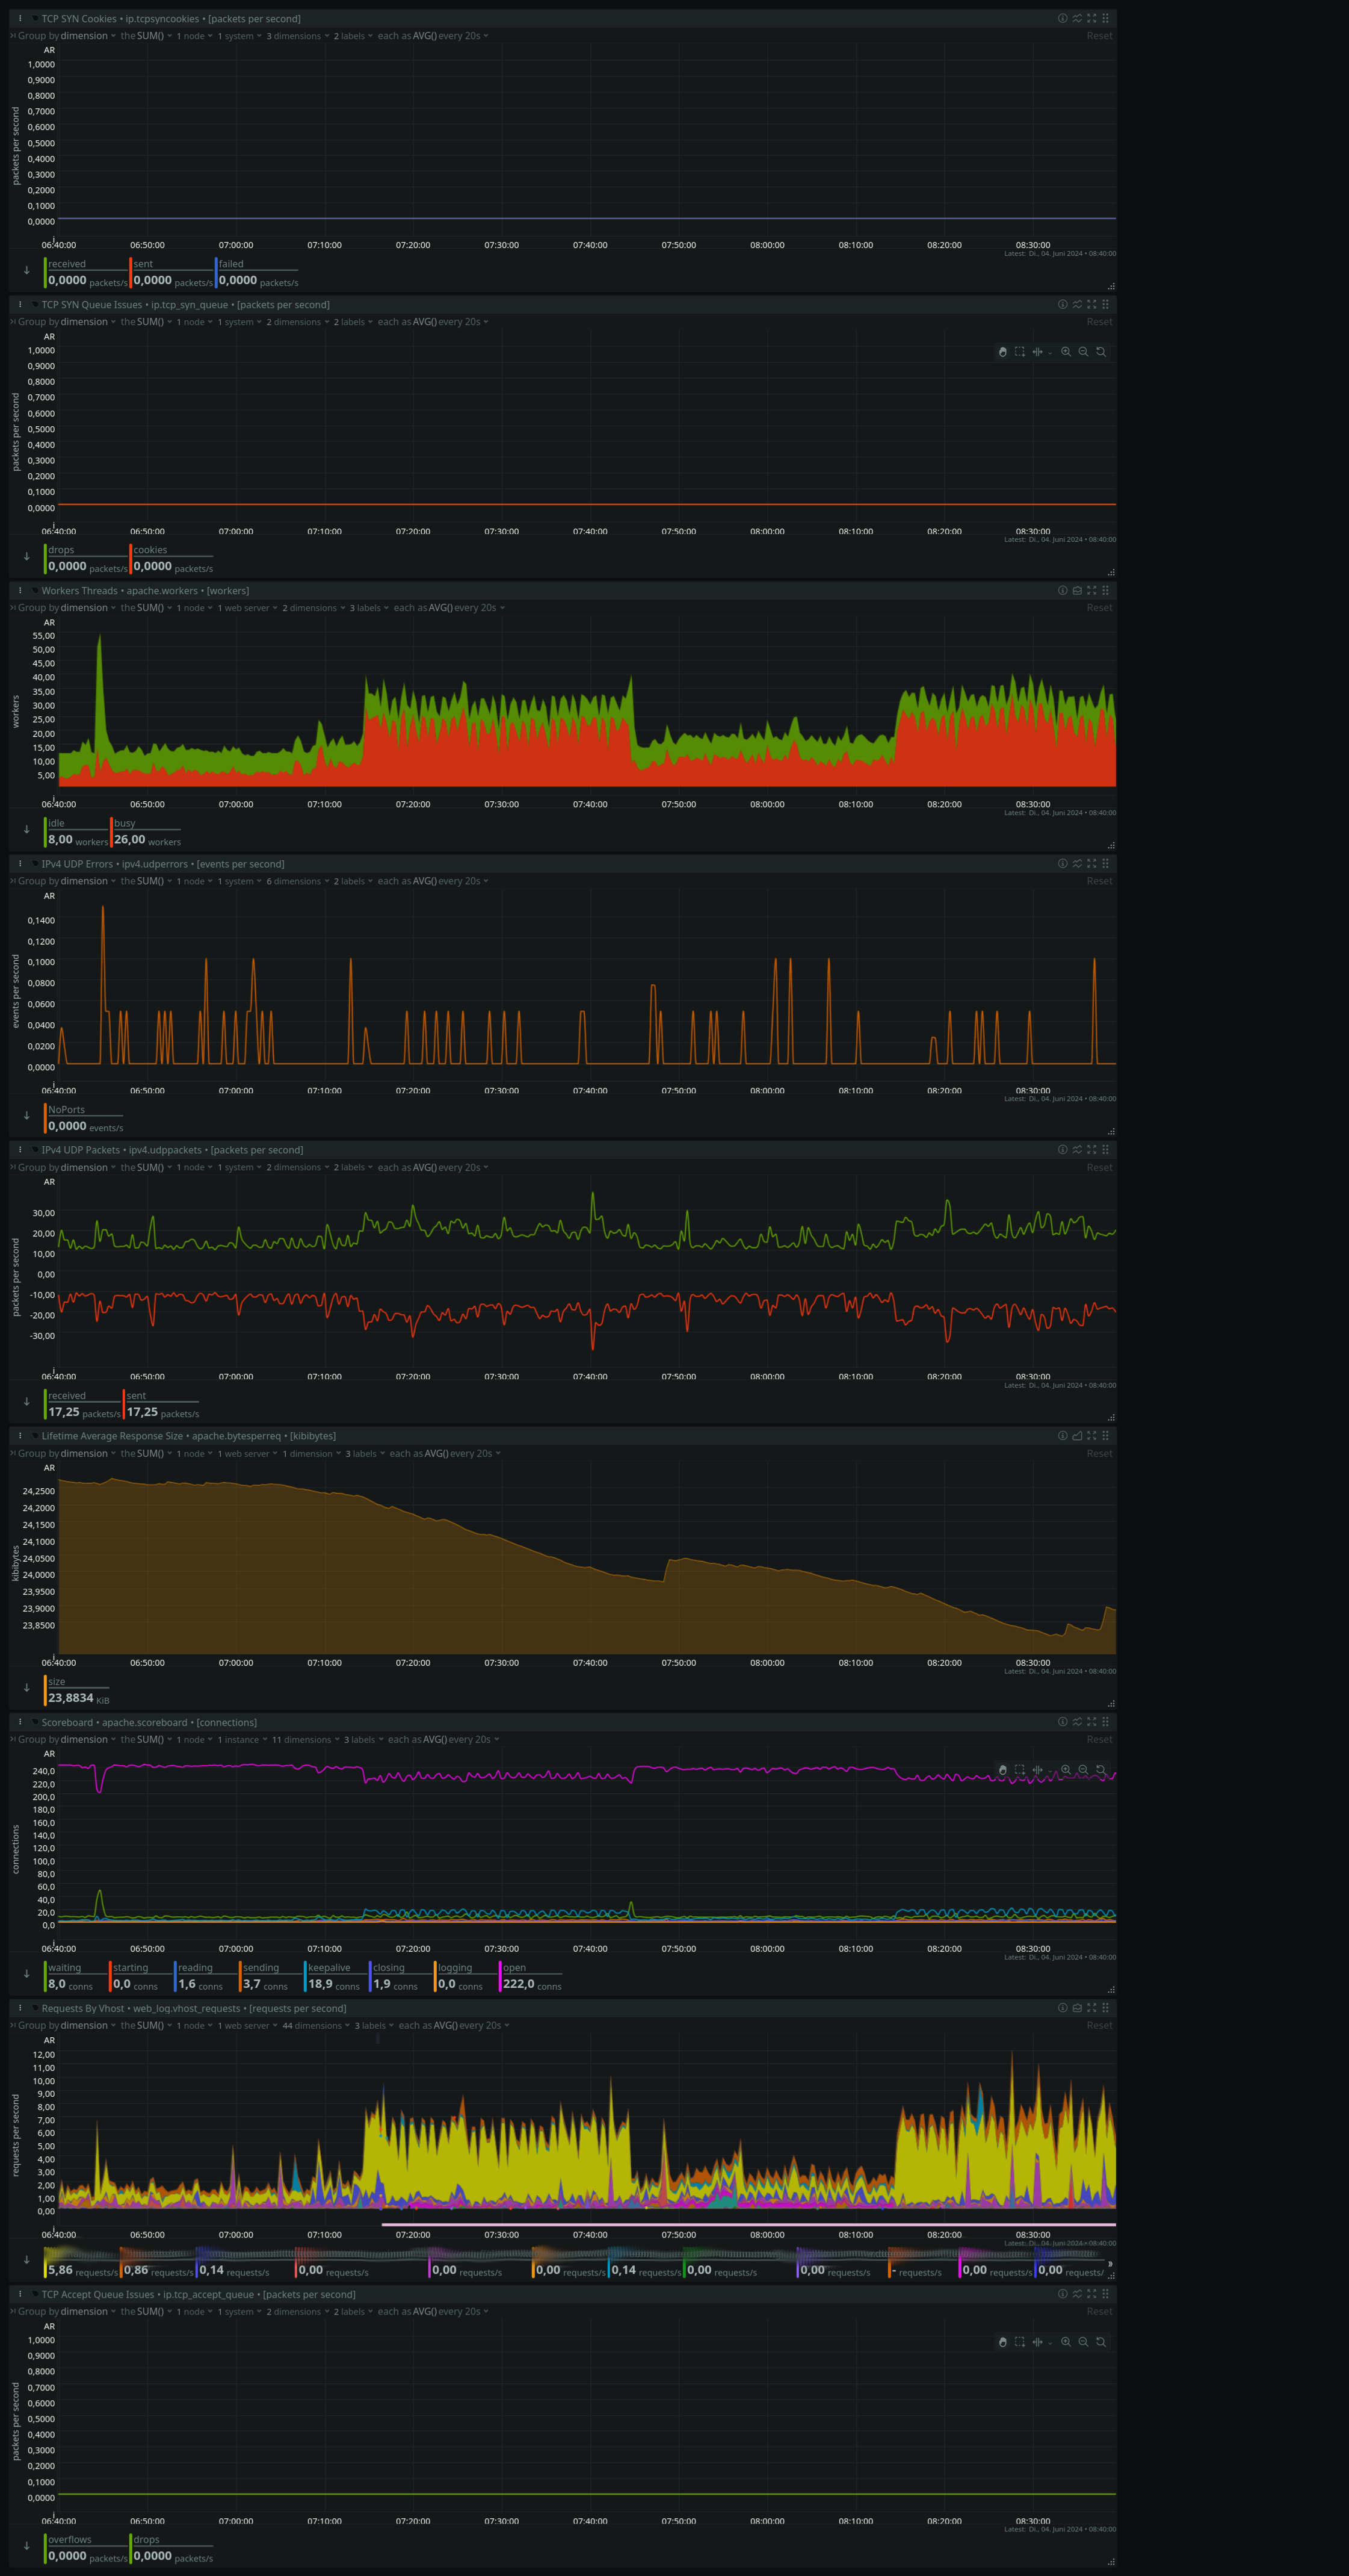Select pan hand tool on TCP Accept Queue chart
The height and width of the screenshot is (2576, 1349).
(1002, 2342)
